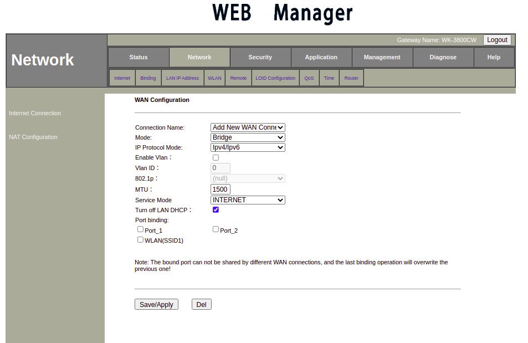Uncheck Turn off LAN DHCP

(216, 210)
